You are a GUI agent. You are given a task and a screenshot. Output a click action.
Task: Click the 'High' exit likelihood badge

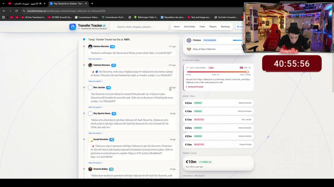[211, 68]
